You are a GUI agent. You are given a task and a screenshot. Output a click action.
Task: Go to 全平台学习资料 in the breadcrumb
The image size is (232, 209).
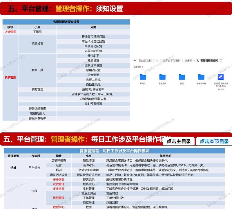(172, 60)
